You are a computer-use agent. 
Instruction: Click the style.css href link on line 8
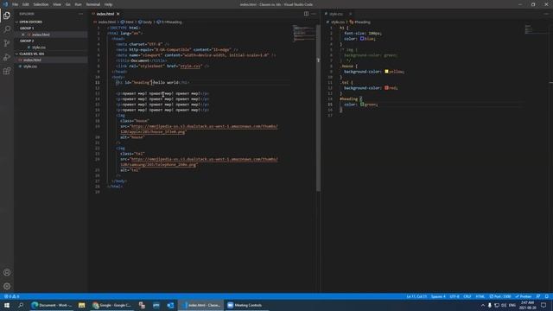click(190, 66)
